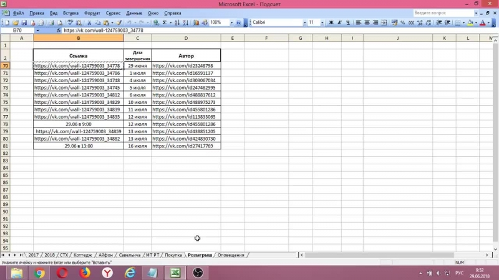The width and height of the screenshot is (499, 280).
Task: Run spelling check icon
Action: click(70, 22)
